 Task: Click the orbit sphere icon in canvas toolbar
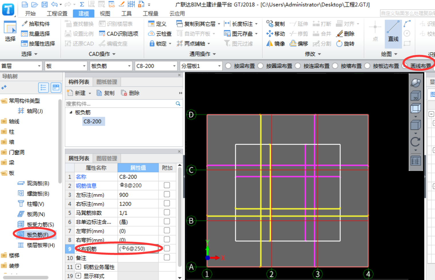[x=416, y=83]
